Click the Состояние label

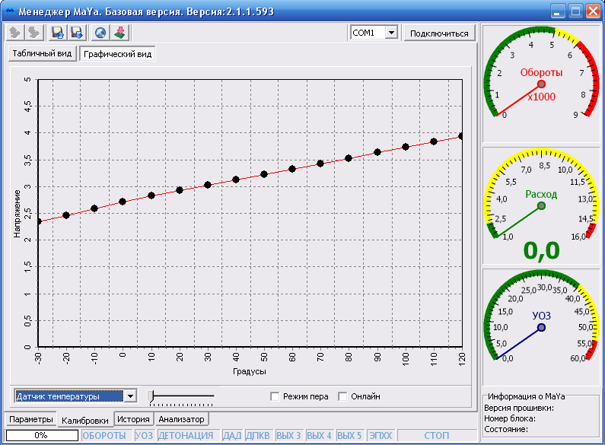pyautogui.click(x=506, y=429)
